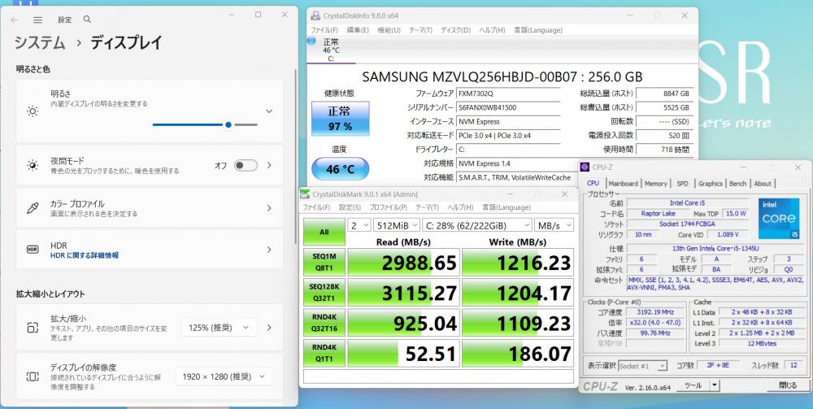813x409 pixels.
Task: Click the CPU-Z 閉じる button
Action: pyautogui.click(x=788, y=385)
